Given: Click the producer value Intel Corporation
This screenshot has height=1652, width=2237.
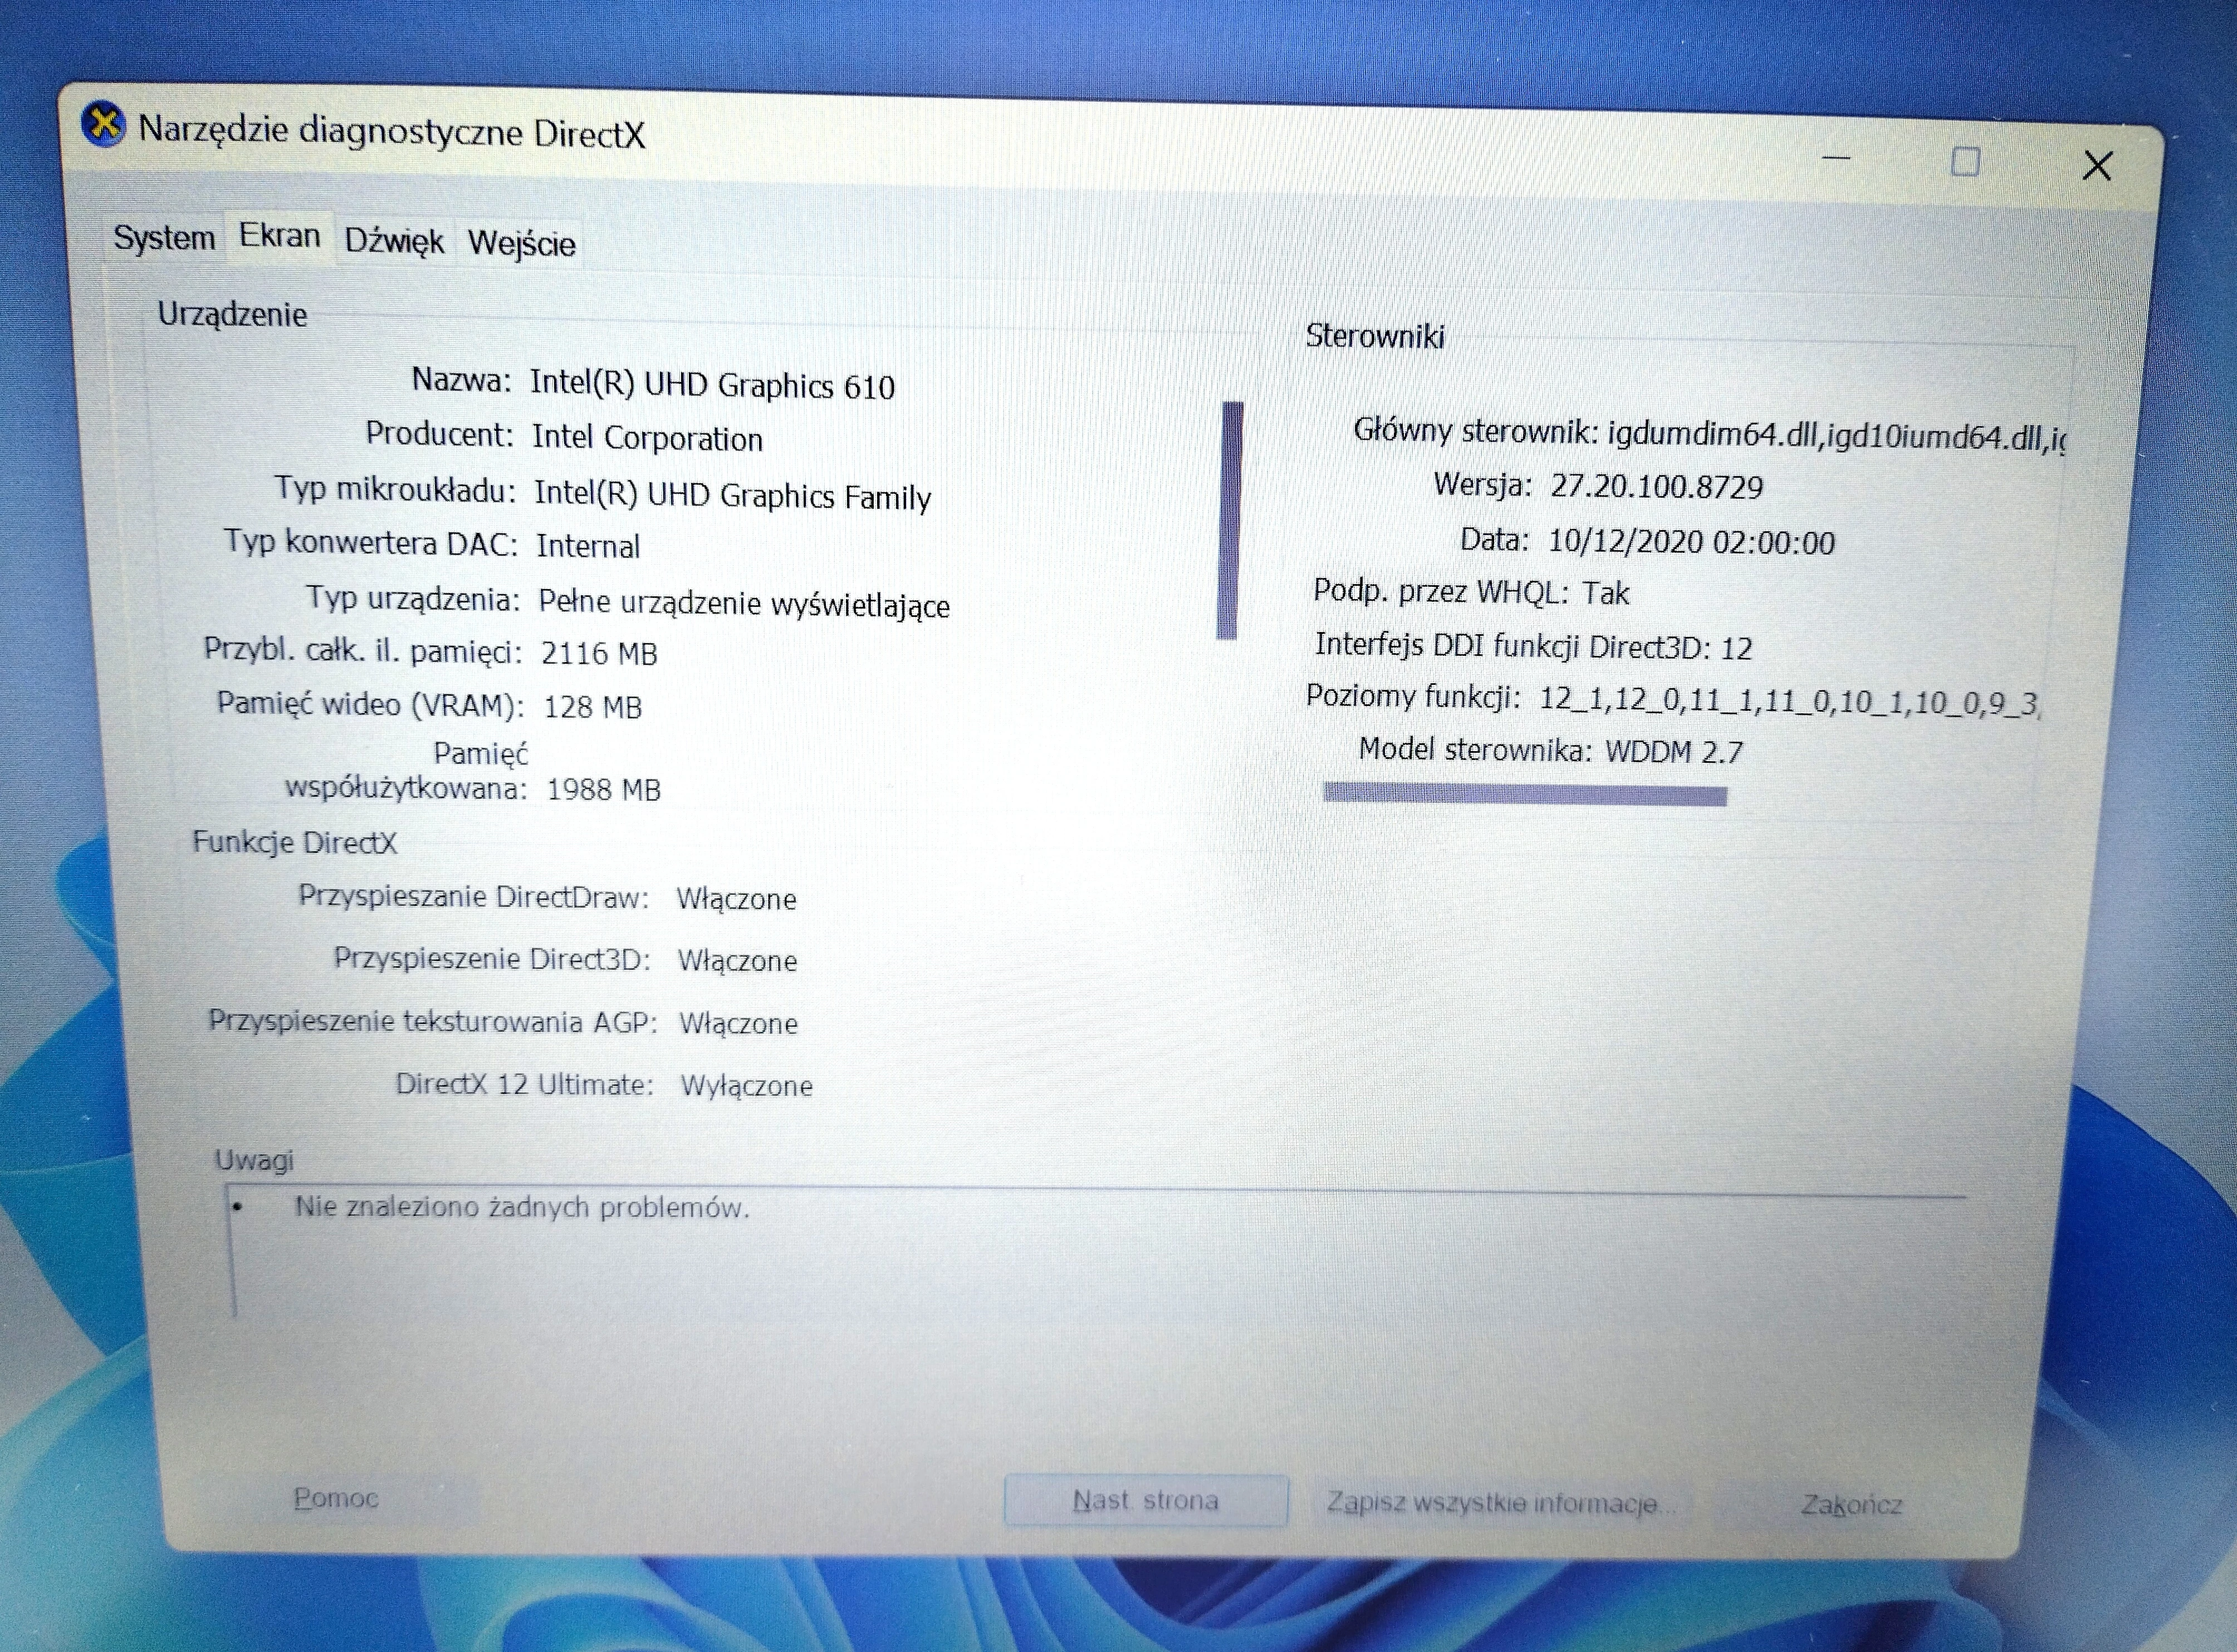Looking at the screenshot, I should (647, 438).
